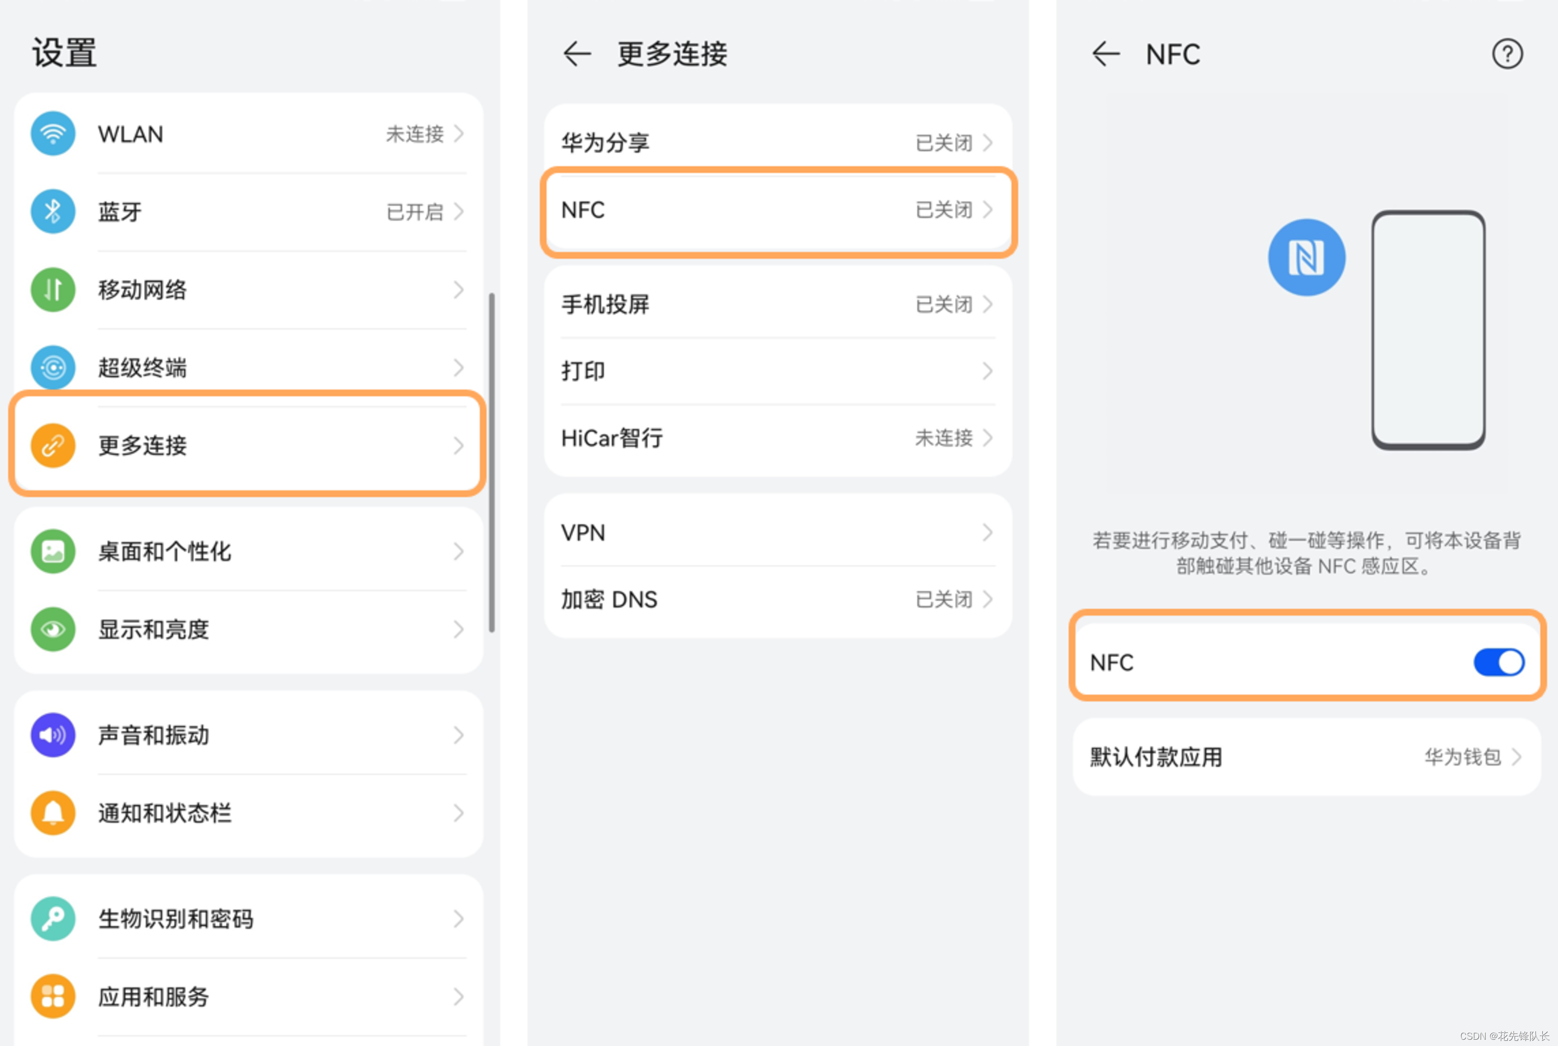The height and width of the screenshot is (1046, 1558).
Task: Expand chevron next to 华为分享 已关闭
Action: 988,143
